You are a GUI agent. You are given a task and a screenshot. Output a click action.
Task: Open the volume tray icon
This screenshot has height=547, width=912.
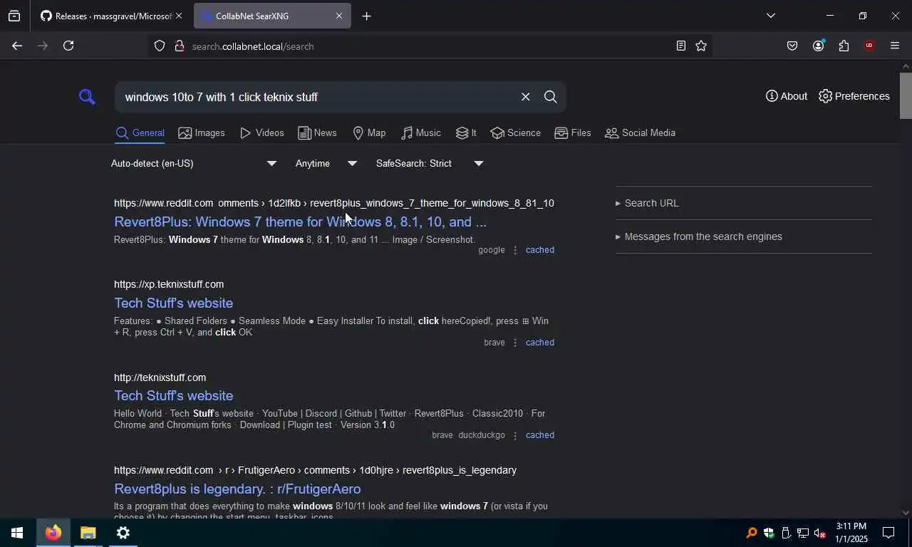coord(819,533)
